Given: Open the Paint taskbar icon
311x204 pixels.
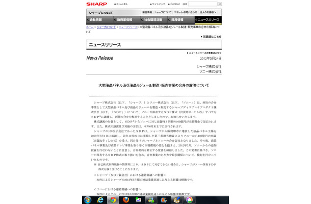Looking at the screenshot, I should [176, 200].
